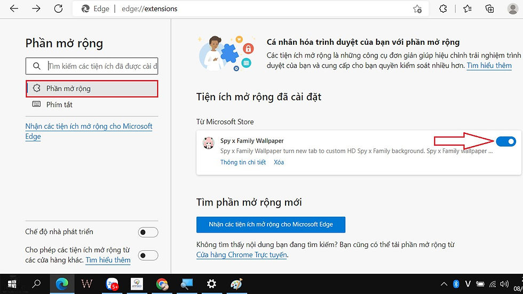This screenshot has width=523, height=294.
Task: Click the Spy x Family Wallpaper title text
Action: click(252, 141)
